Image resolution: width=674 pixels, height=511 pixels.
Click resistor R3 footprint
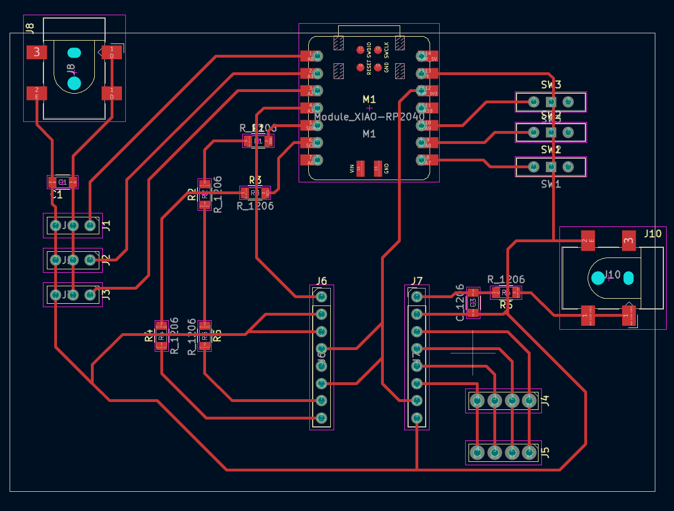tap(255, 193)
